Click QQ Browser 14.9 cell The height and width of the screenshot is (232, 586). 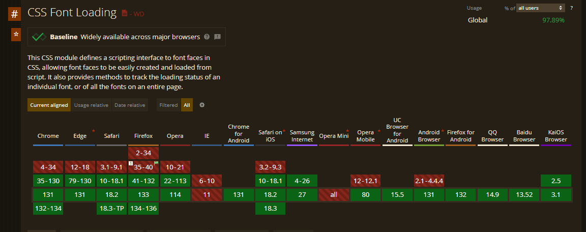(492, 195)
